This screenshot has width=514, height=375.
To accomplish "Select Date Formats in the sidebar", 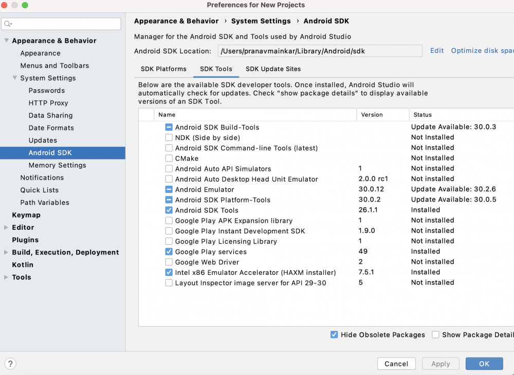I will (x=51, y=128).
